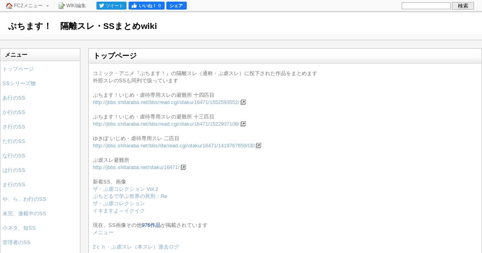Open 管理者のSS in sidebar
This screenshot has width=482, height=253.
pos(16,243)
